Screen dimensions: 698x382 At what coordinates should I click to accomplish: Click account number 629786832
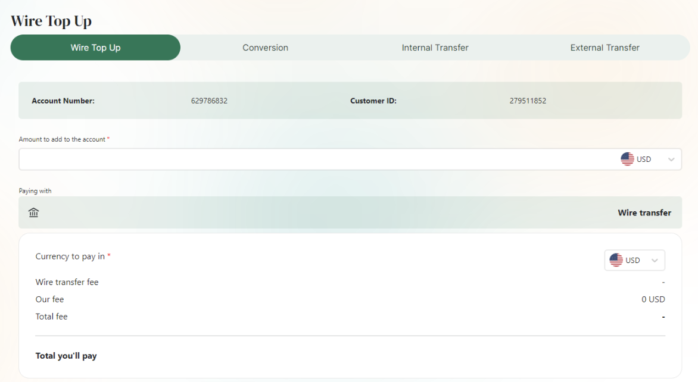point(209,101)
